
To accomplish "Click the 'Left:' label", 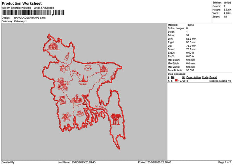I will coord(170,39).
